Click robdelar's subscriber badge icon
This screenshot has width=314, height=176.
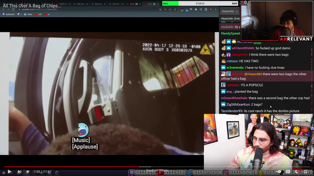(223, 85)
